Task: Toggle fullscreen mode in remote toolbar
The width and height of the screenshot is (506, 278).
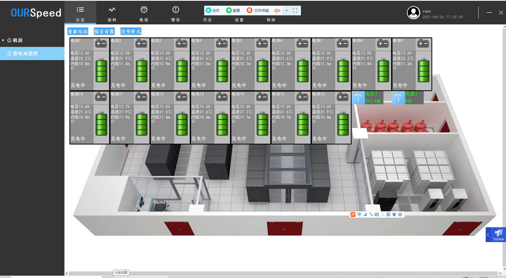Action: 295,10
